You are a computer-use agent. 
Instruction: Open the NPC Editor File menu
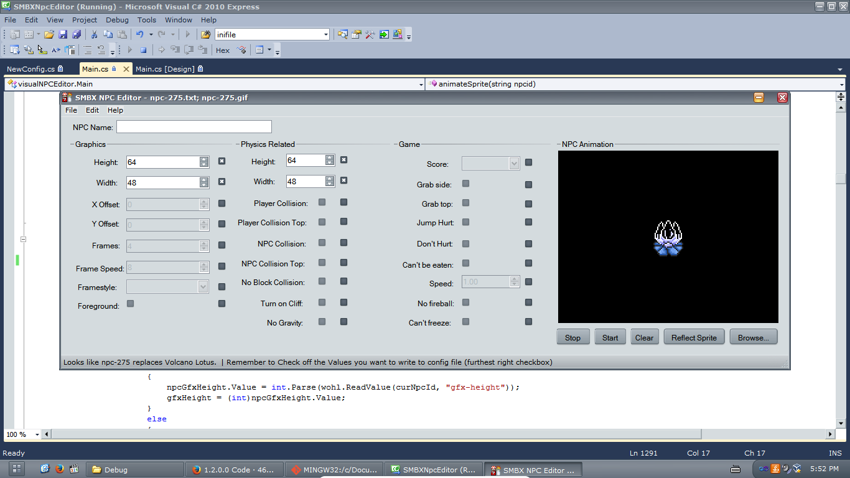coord(71,110)
